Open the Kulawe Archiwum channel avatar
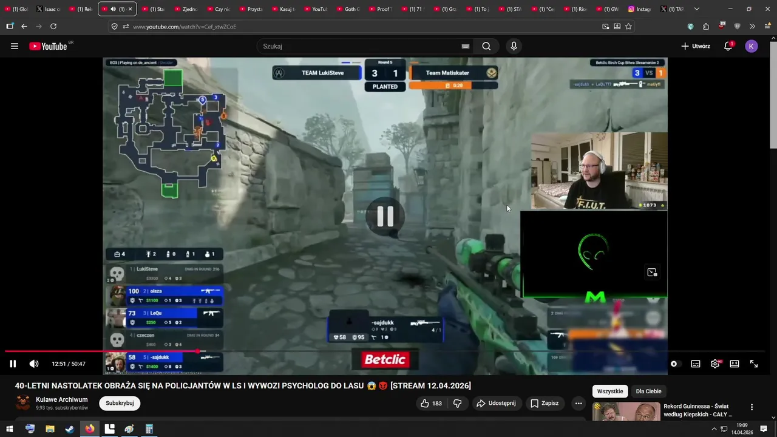The height and width of the screenshot is (437, 777). pyautogui.click(x=23, y=403)
